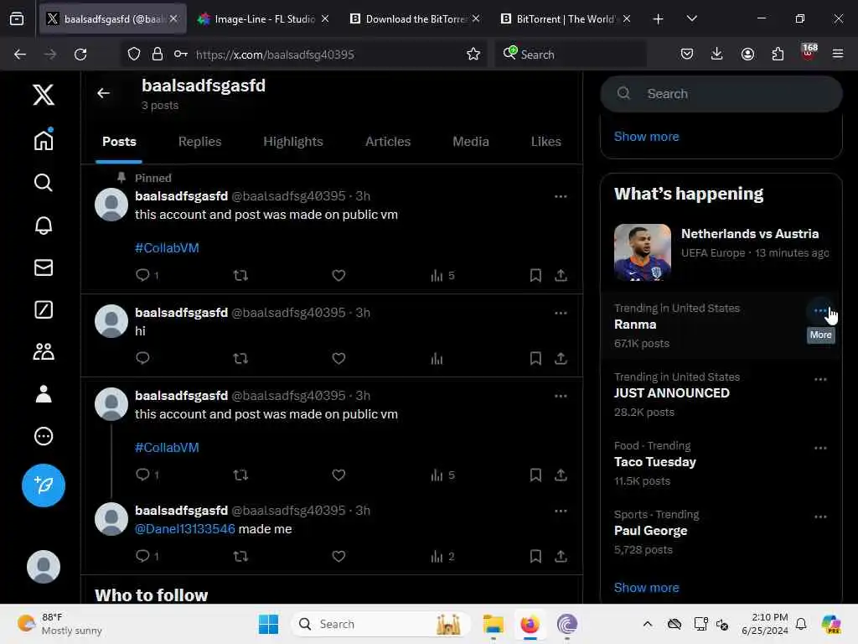Open Windows Start menu
858x644 pixels.
point(268,624)
